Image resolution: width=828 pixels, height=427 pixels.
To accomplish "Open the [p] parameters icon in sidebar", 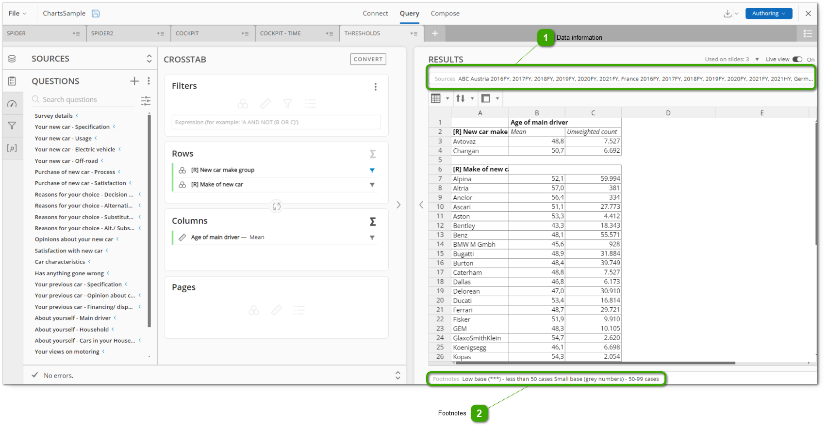I will [x=12, y=148].
